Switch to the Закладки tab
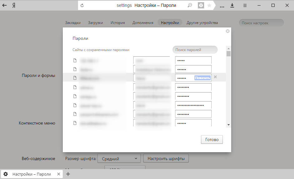This screenshot has width=294, height=179. coord(73,23)
